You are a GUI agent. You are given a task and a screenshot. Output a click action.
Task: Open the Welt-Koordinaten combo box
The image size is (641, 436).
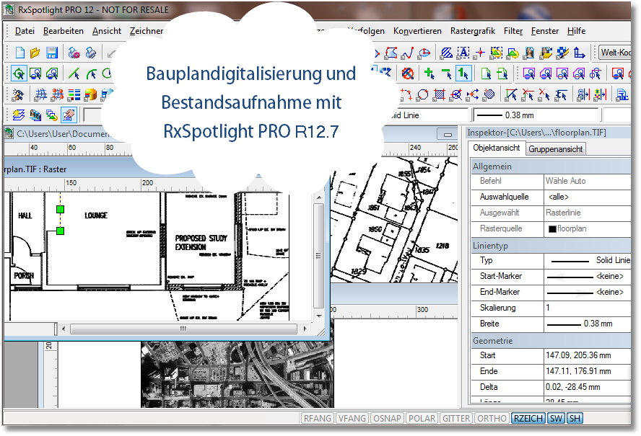pos(617,53)
